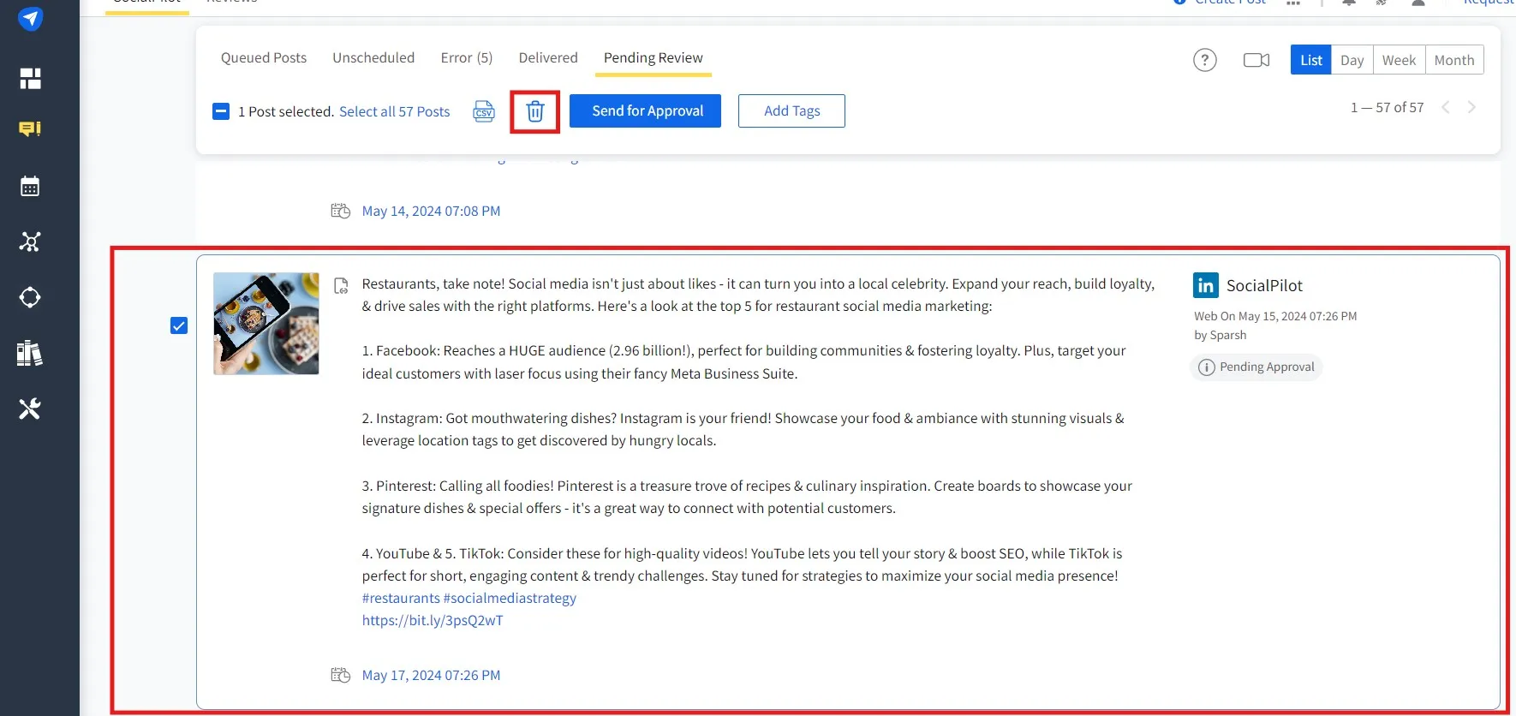Viewport: 1516px width, 716px height.
Task: Switch to Month view
Action: click(x=1454, y=60)
